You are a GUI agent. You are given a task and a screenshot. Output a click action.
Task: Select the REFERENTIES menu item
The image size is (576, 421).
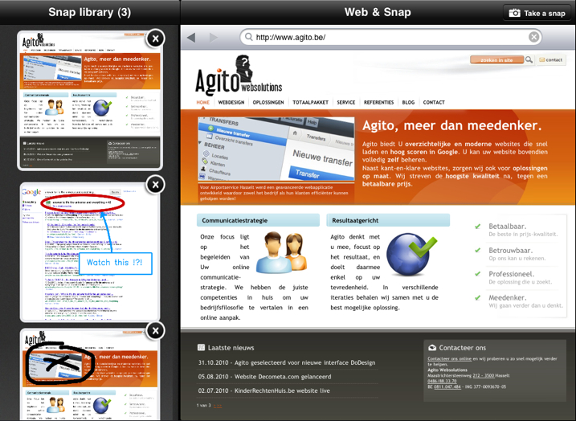click(378, 103)
